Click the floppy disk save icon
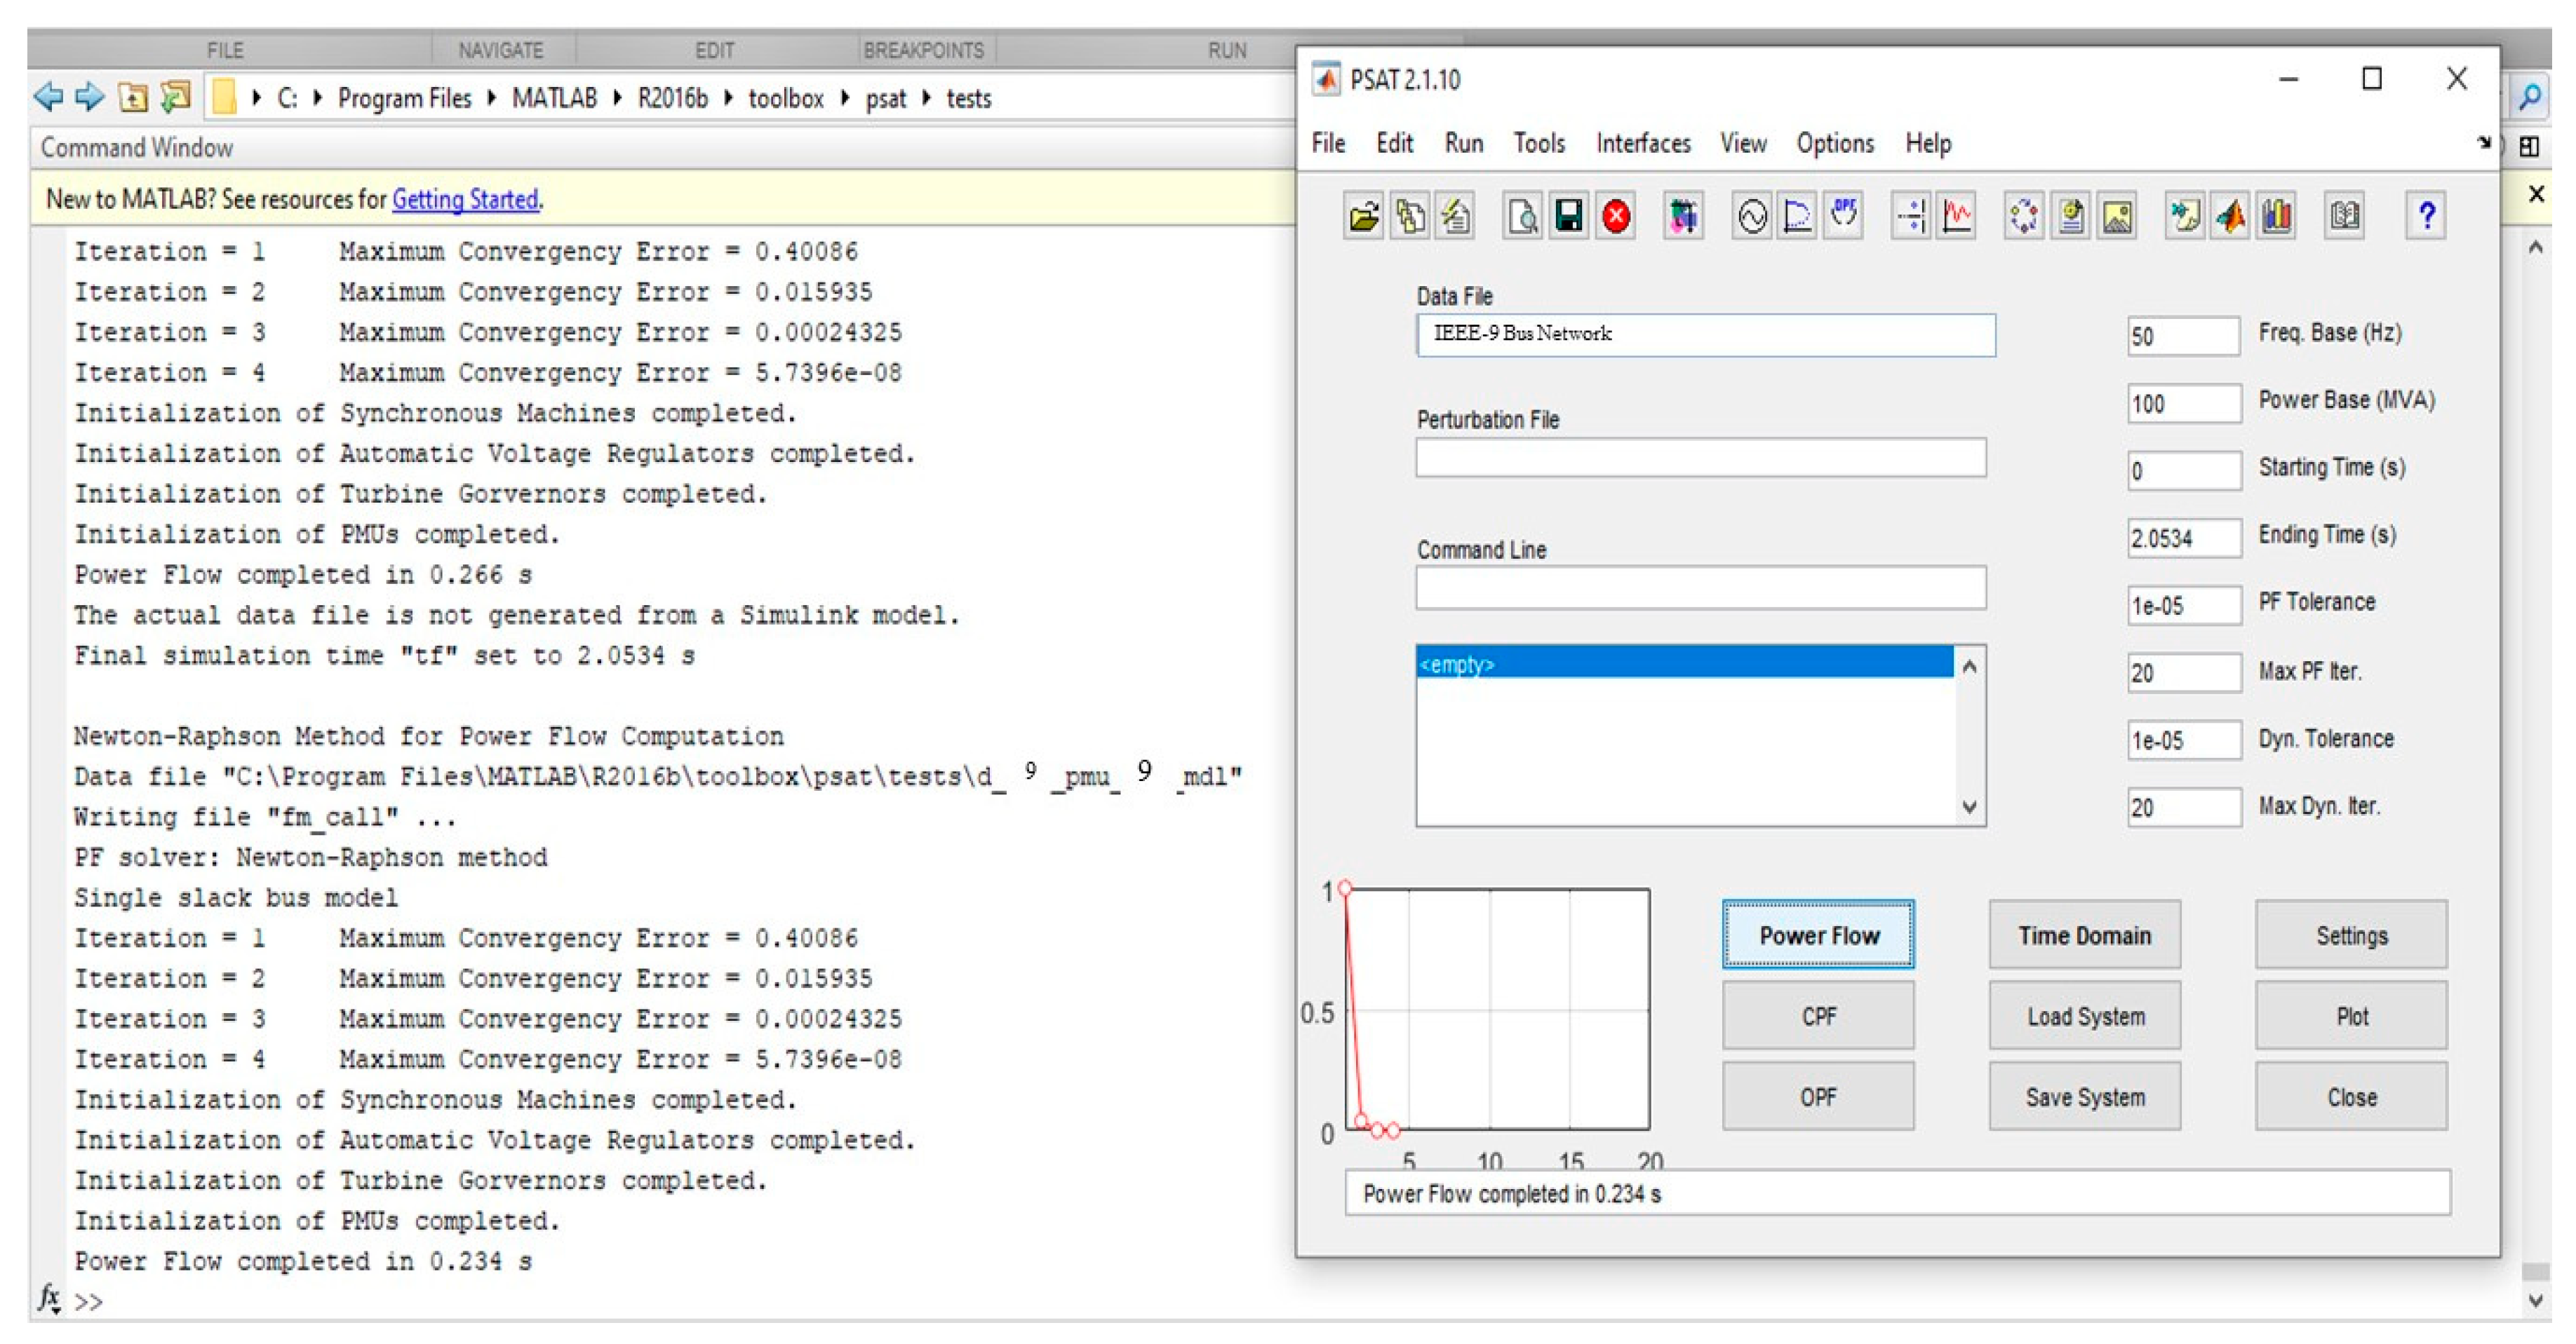Viewport: 2576px width, 1344px height. (1568, 216)
